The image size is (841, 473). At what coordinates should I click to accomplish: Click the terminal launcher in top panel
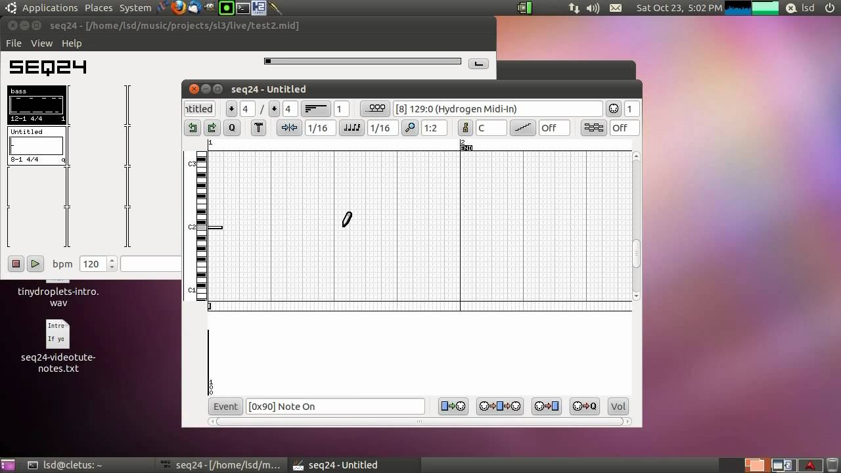[243, 8]
